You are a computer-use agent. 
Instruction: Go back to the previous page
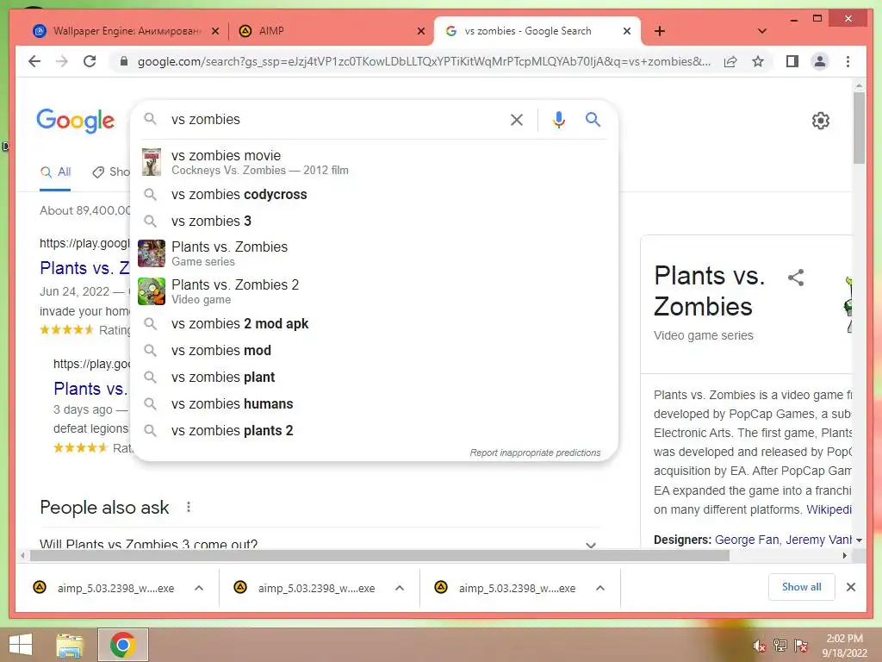(x=34, y=61)
